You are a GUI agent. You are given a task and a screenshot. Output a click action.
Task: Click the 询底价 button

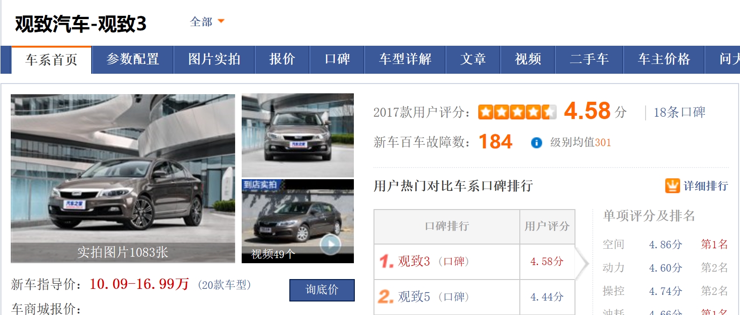(322, 290)
